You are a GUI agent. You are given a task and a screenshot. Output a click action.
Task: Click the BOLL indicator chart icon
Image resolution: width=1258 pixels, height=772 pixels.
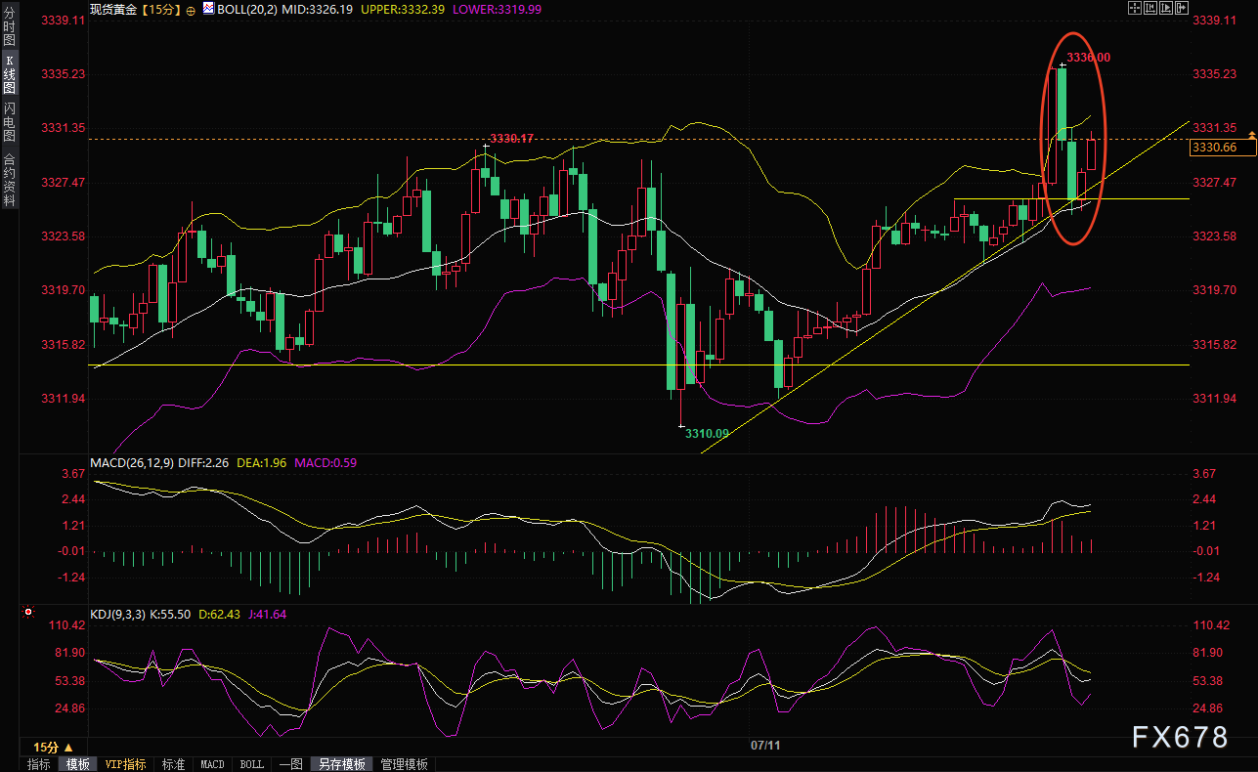tap(209, 9)
